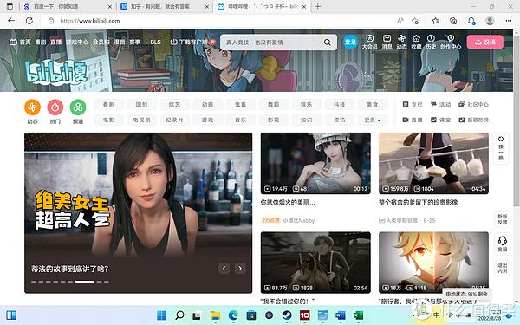
Task: Open Excel from the taskbar
Action: tap(358, 315)
